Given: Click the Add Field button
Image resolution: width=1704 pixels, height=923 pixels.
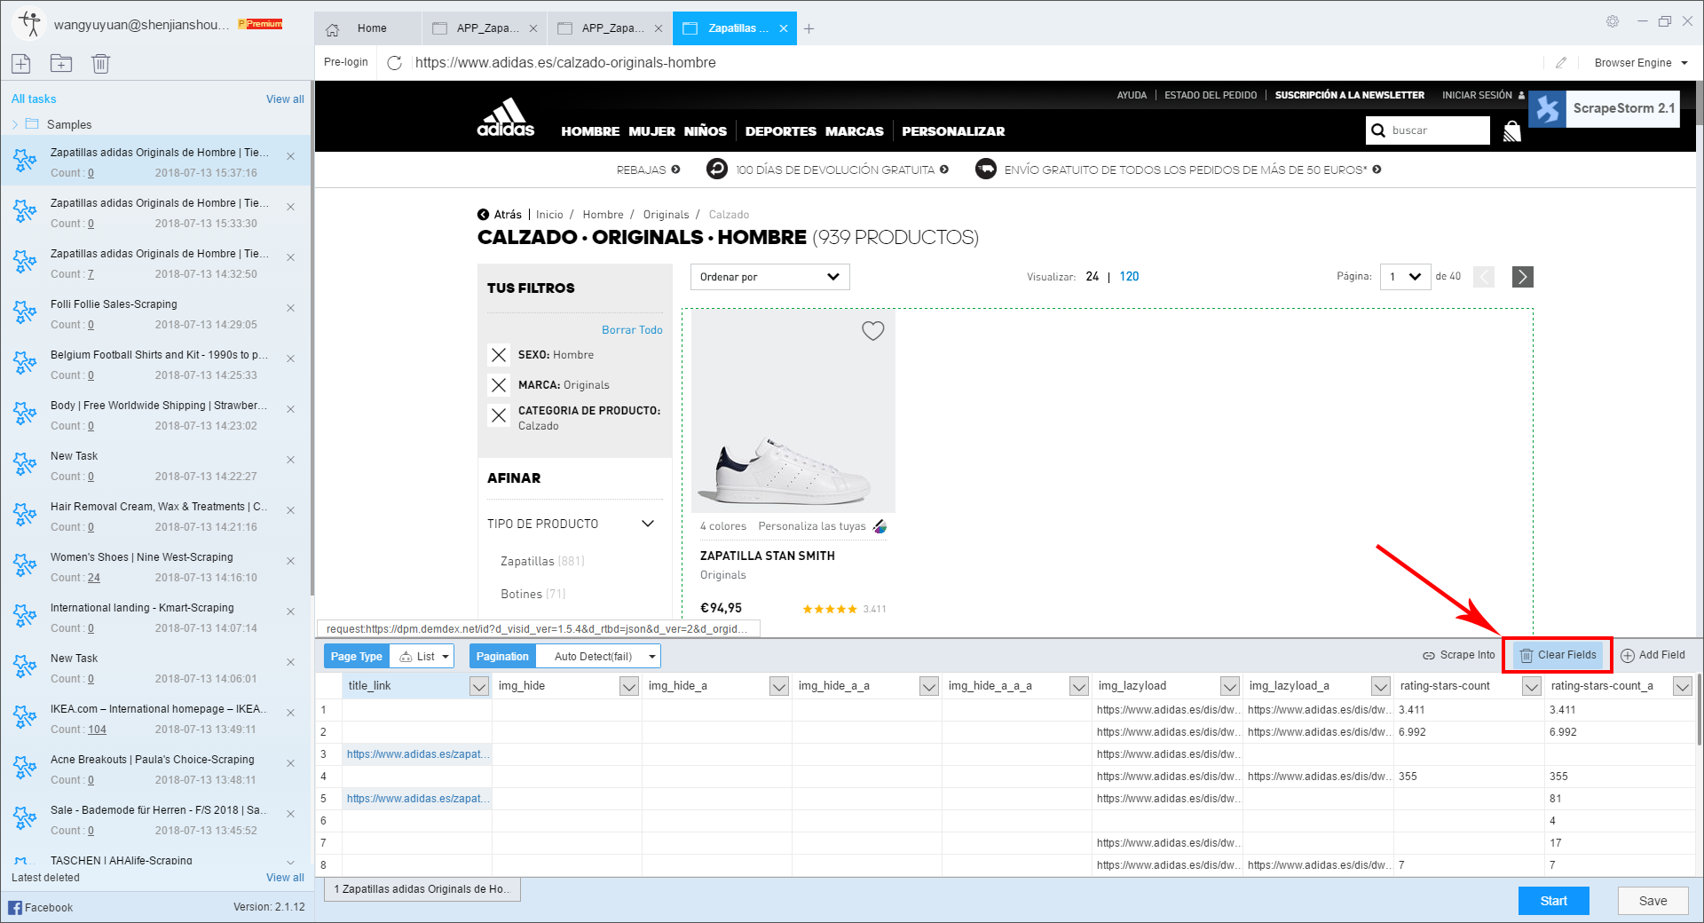Looking at the screenshot, I should [1653, 655].
